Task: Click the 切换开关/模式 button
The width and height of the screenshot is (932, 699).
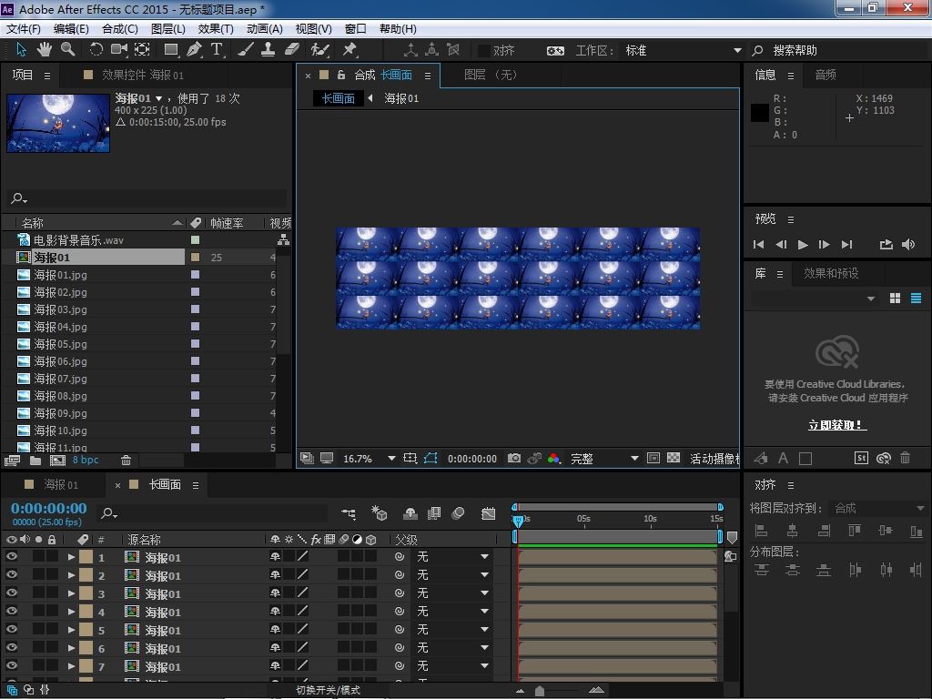Action: (x=328, y=690)
